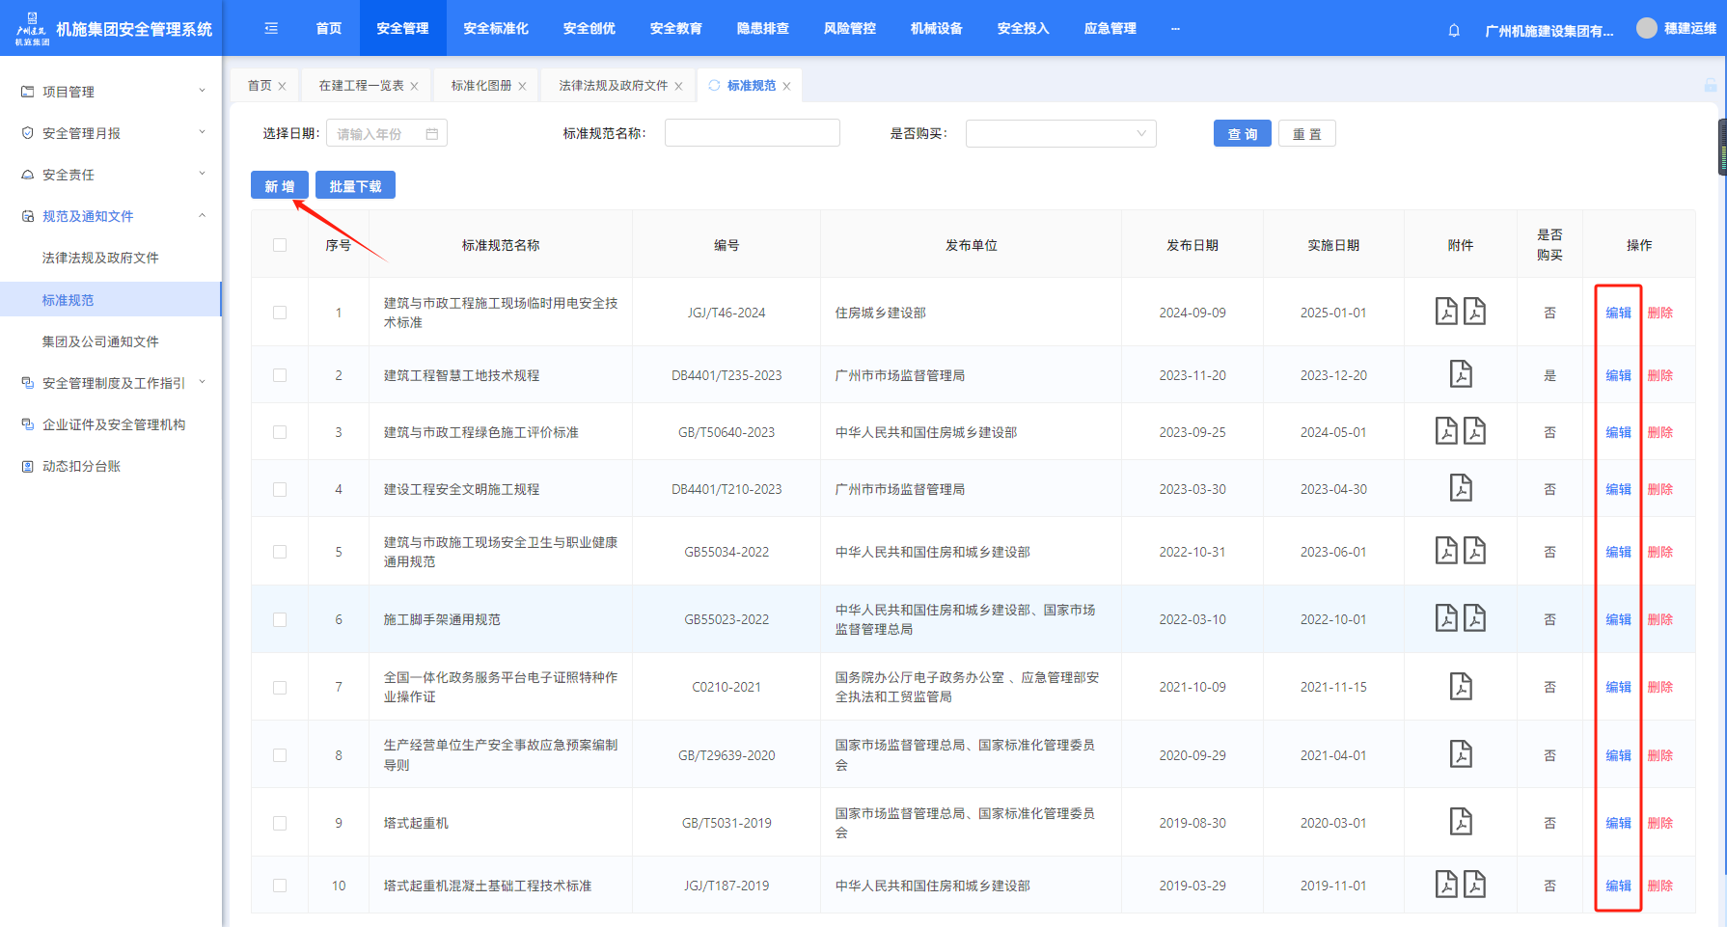The width and height of the screenshot is (1727, 927).
Task: Open PDF attachment for row 8
Action: click(1461, 754)
